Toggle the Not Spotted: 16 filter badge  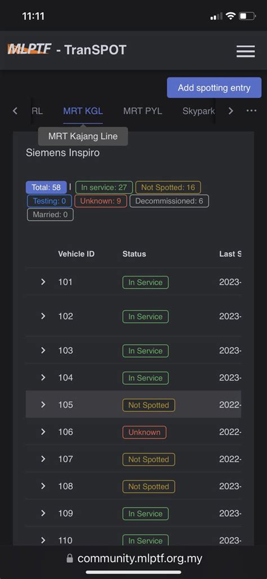point(168,187)
